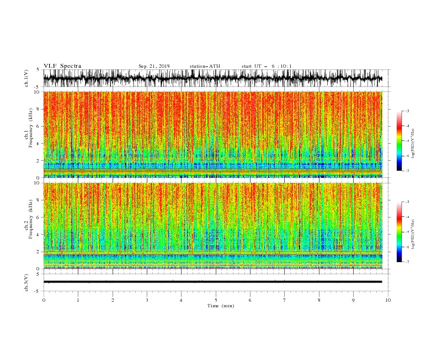The image size is (437, 337).
Task: Click the "-5" label on ch.2 color bar
Action: (x=407, y=232)
